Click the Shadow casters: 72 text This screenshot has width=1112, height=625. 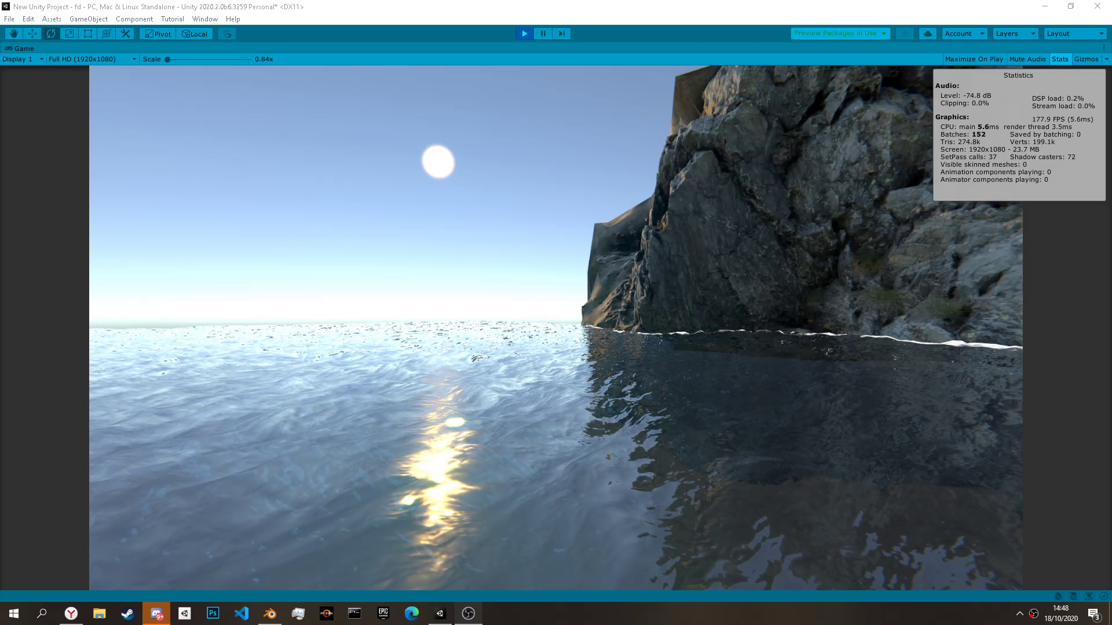(x=1042, y=157)
